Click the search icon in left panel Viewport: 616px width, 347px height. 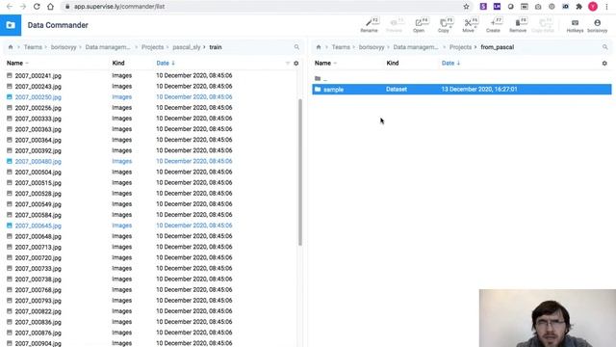pos(296,47)
